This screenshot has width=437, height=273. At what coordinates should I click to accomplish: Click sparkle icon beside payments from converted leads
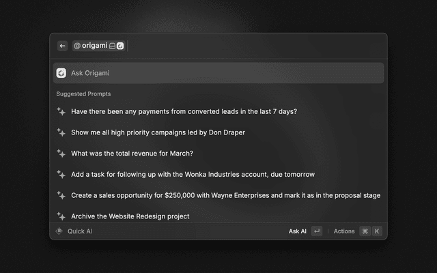click(61, 111)
